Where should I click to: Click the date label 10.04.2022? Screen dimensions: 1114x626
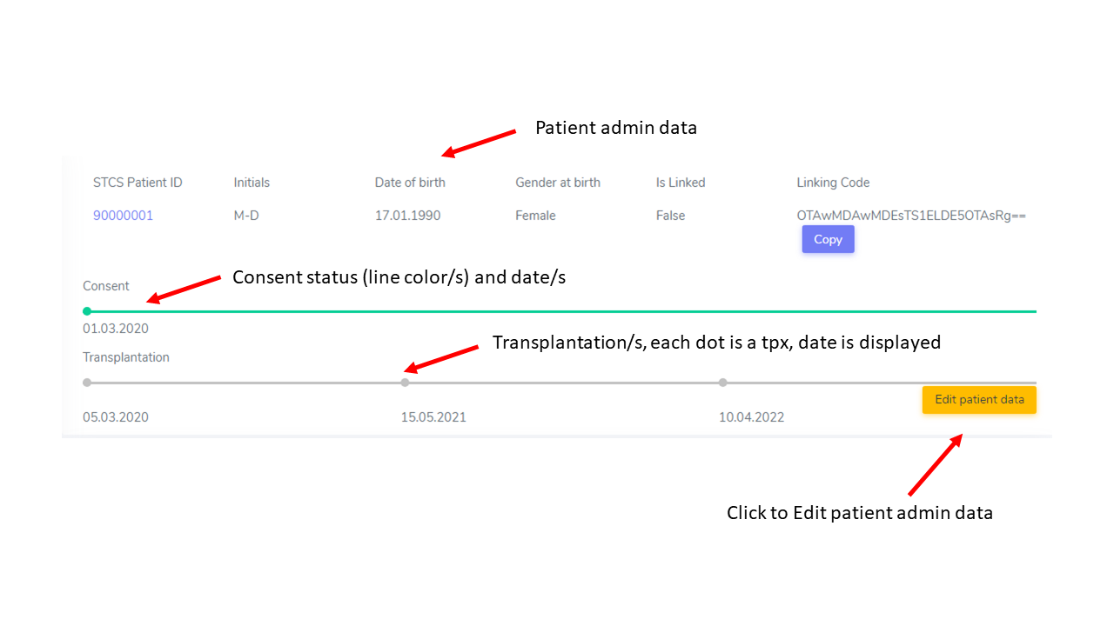pos(751,417)
